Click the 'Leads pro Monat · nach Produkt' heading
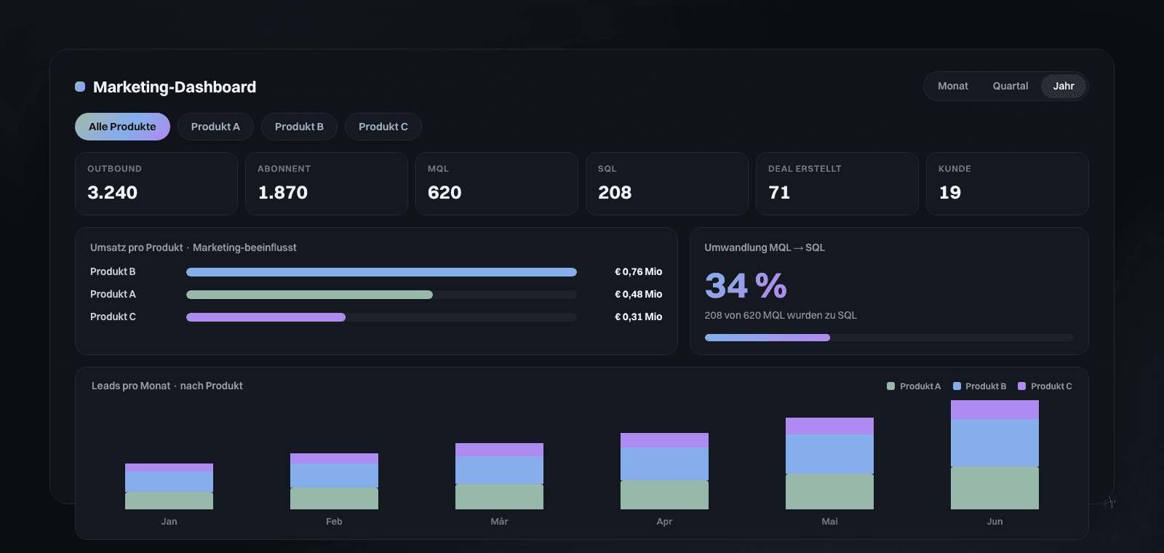The height and width of the screenshot is (553, 1164). click(x=167, y=386)
